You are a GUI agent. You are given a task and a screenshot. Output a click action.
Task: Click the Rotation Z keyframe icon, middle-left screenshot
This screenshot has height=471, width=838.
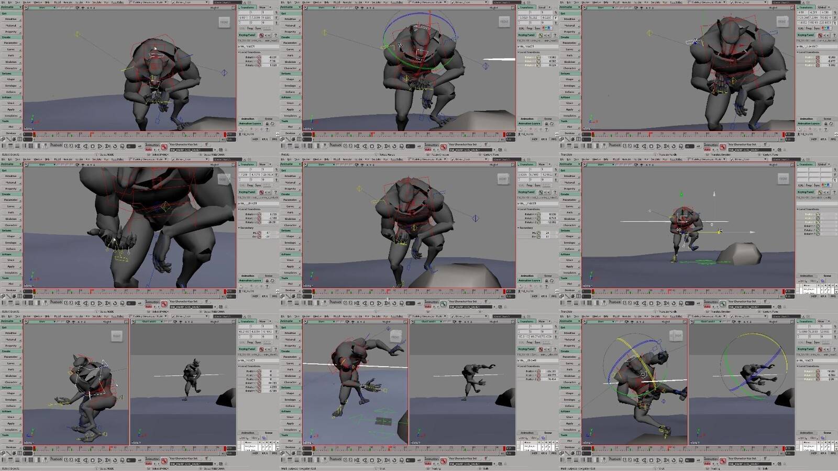[x=259, y=222]
